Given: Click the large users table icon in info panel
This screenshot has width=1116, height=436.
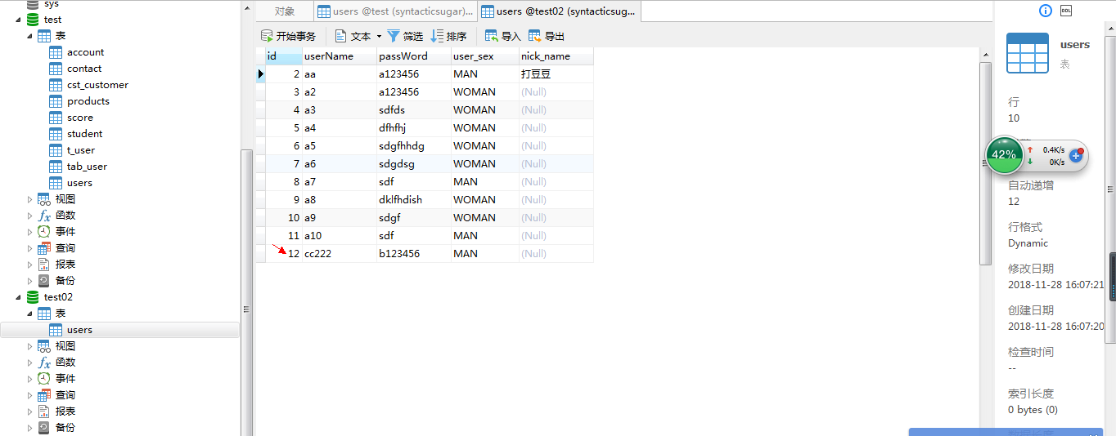Looking at the screenshot, I should pyautogui.click(x=1028, y=54).
